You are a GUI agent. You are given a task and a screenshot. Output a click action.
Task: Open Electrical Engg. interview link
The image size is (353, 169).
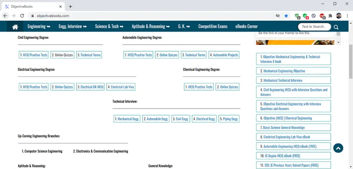coord(204,119)
